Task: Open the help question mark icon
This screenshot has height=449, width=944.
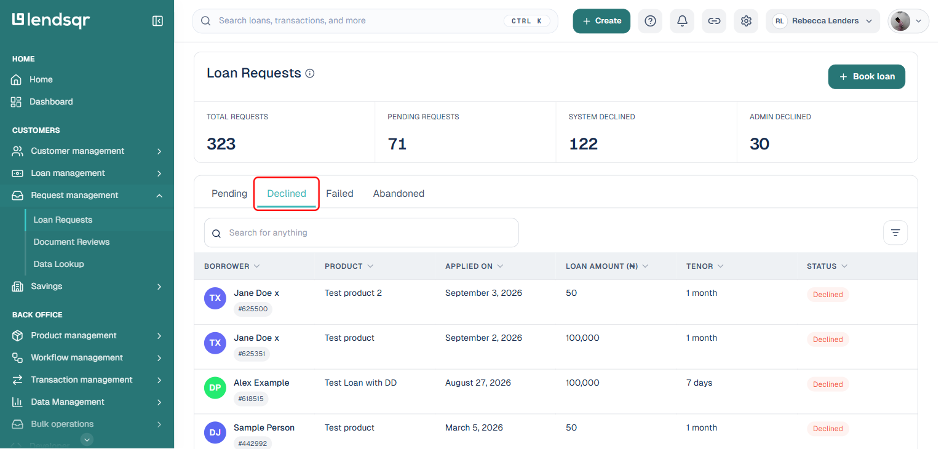Action: (650, 21)
